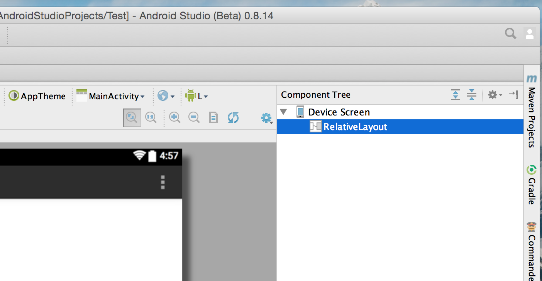Hide the Component Tree panel

pyautogui.click(x=513, y=94)
